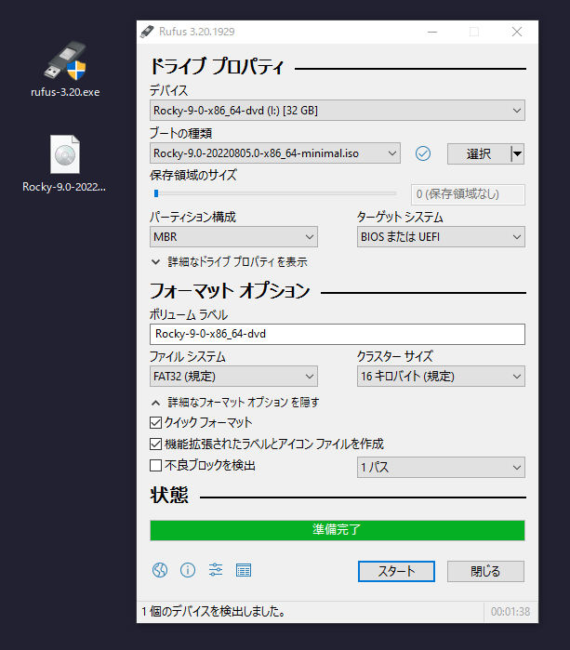Click the 0 (保存領域なし) size field
This screenshot has width=570, height=650.
468,194
